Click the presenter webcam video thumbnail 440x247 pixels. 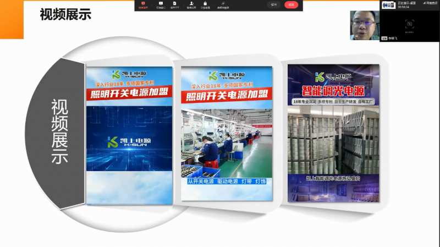(365, 25)
